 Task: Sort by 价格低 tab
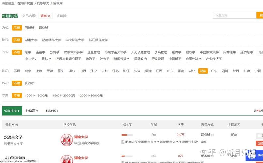coord(52,111)
